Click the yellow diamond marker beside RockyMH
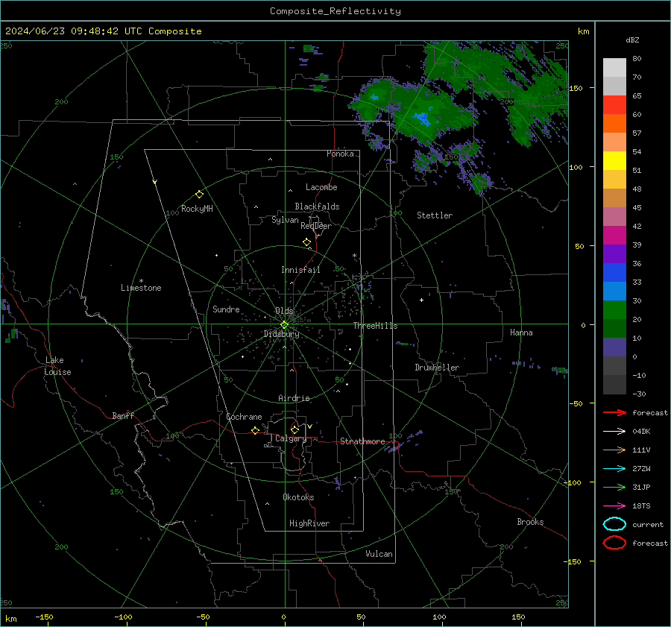This screenshot has height=627, width=671. [x=199, y=195]
